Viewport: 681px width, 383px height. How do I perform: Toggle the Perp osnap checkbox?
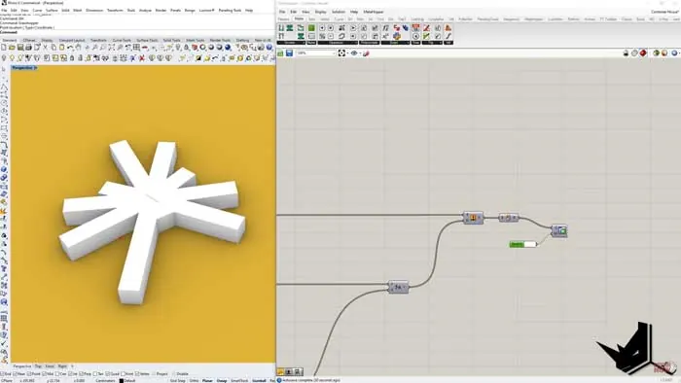point(81,374)
